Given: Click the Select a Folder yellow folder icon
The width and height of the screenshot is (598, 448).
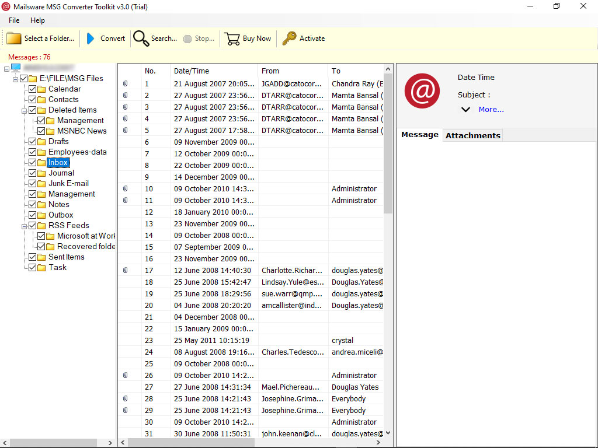Looking at the screenshot, I should pos(14,38).
